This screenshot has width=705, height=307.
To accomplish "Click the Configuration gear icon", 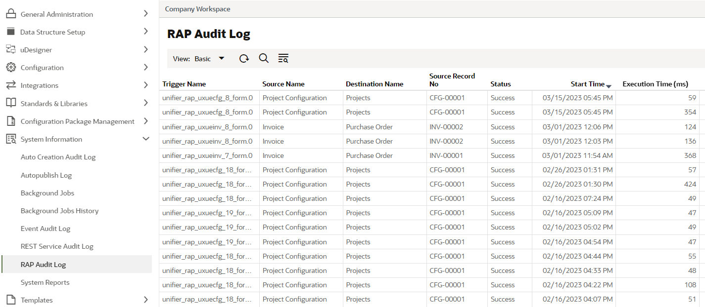I will 10,67.
